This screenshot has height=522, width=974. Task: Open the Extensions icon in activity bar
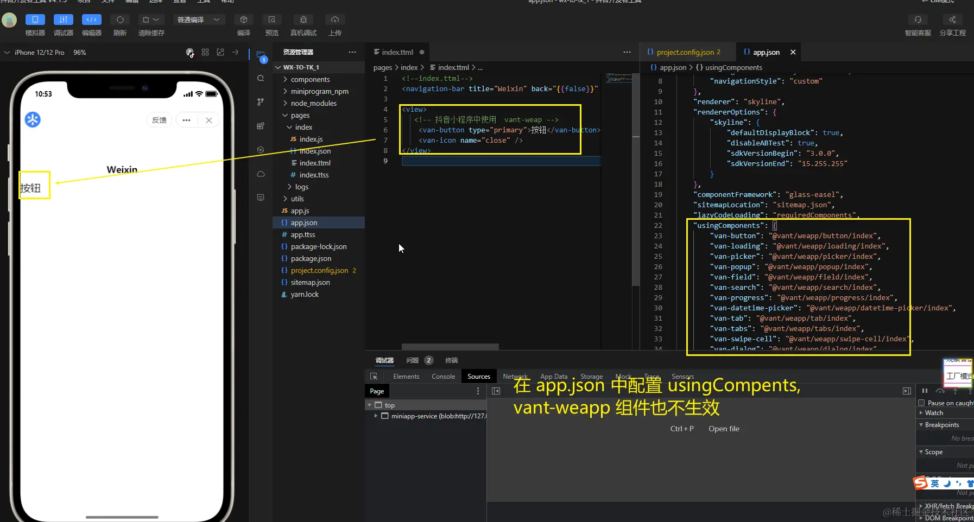[261, 126]
